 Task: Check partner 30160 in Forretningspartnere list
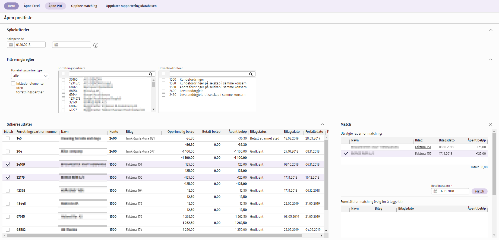(x=63, y=80)
